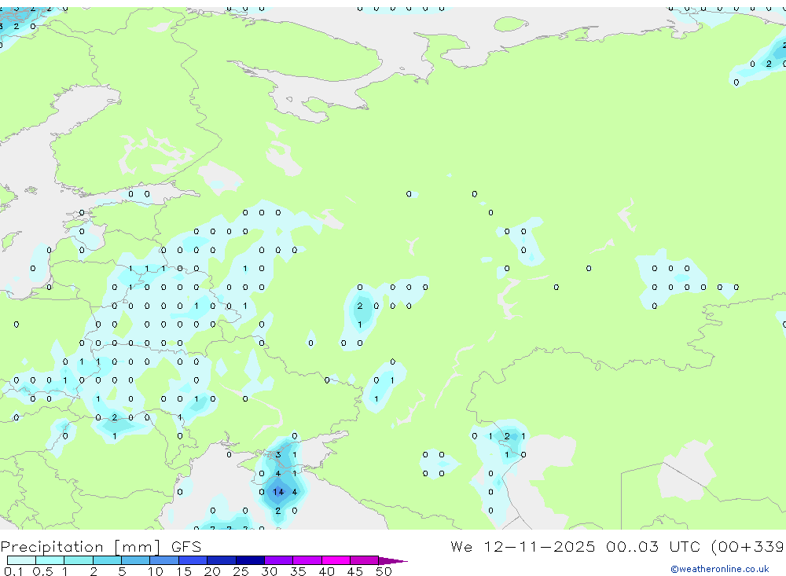Screen dimensions: 786x576
Task: Click the '25' legend scale label
Action: 241,571
